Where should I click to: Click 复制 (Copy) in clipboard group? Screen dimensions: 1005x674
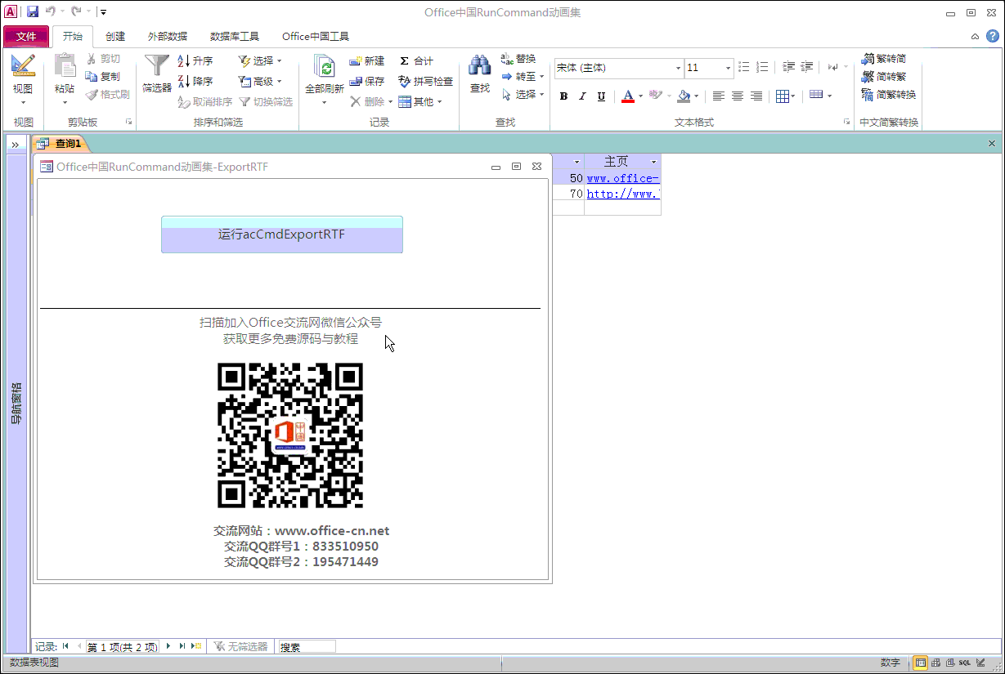[x=103, y=77]
